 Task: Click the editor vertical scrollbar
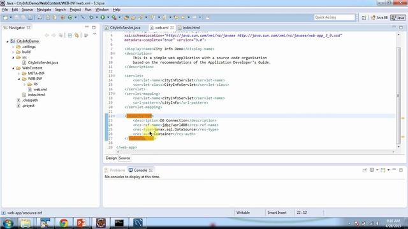398,95
